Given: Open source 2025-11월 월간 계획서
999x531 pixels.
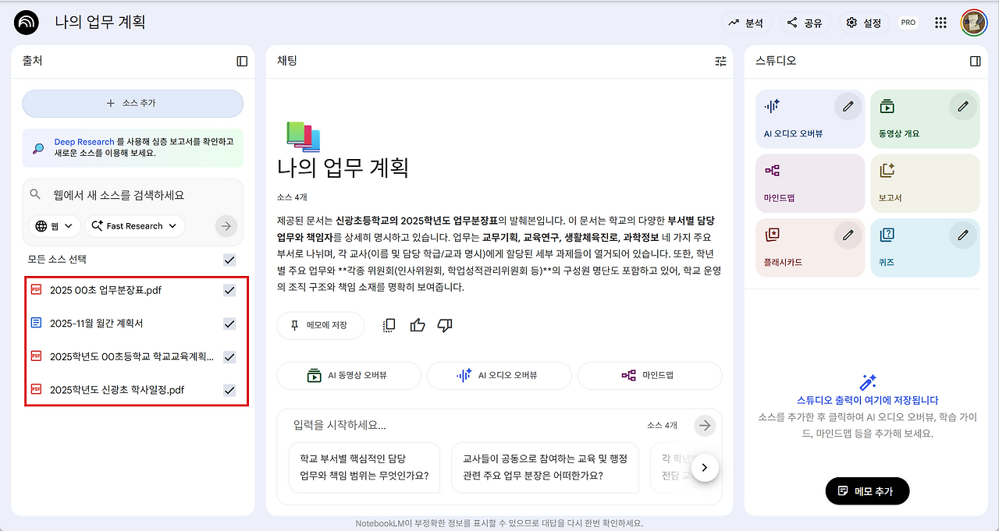Looking at the screenshot, I should click(97, 323).
